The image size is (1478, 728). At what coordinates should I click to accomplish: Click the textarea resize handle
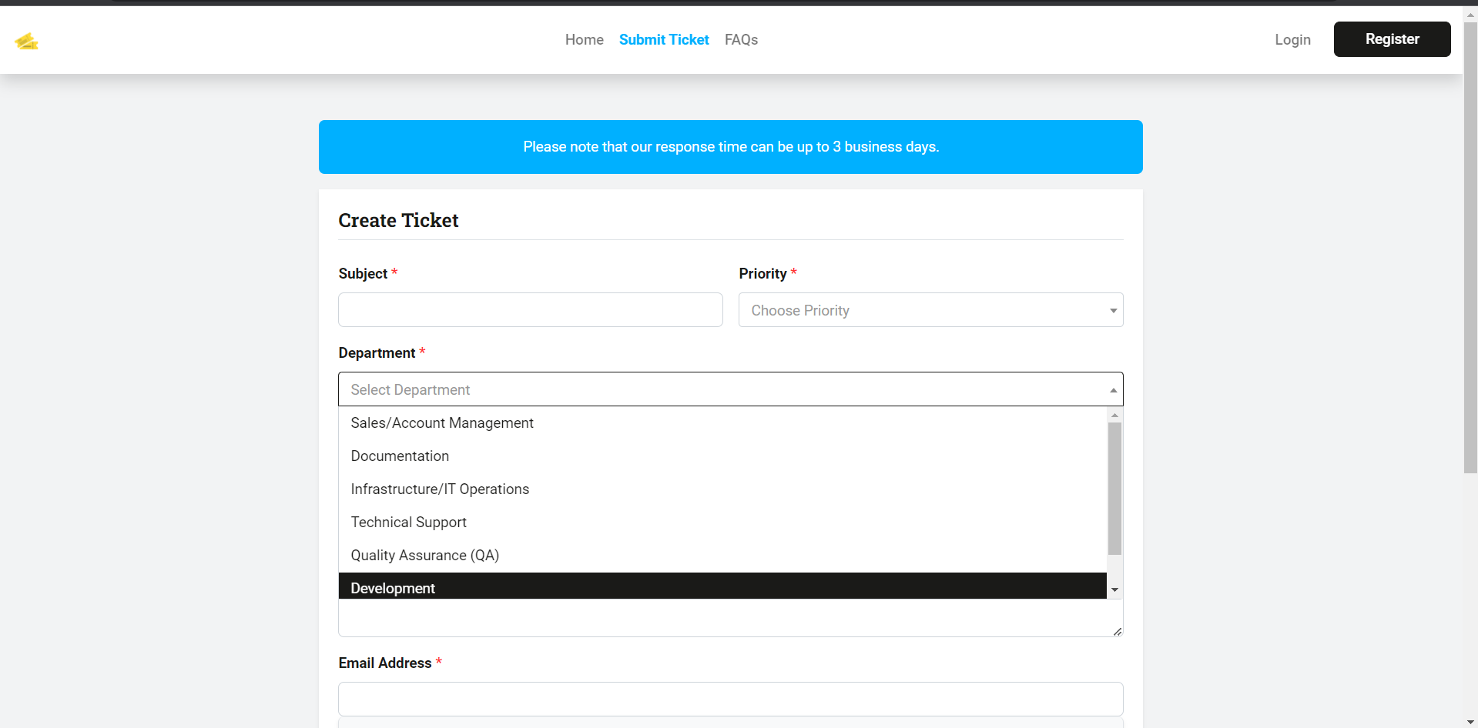1117,632
